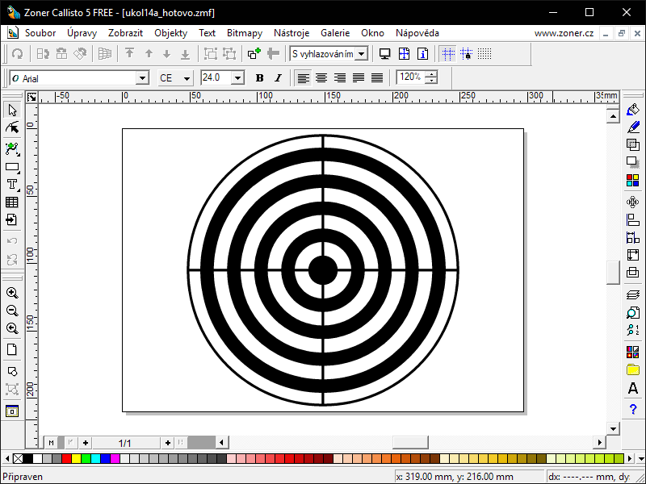
Task: Open the Galerie menu
Action: (335, 33)
